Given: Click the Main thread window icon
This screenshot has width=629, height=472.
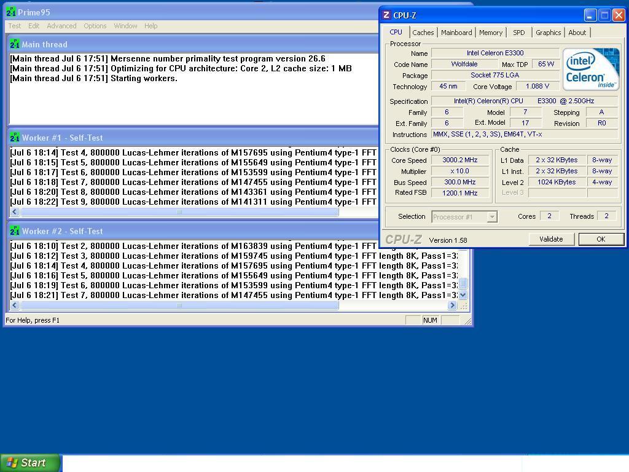Looking at the screenshot, I should [15, 44].
